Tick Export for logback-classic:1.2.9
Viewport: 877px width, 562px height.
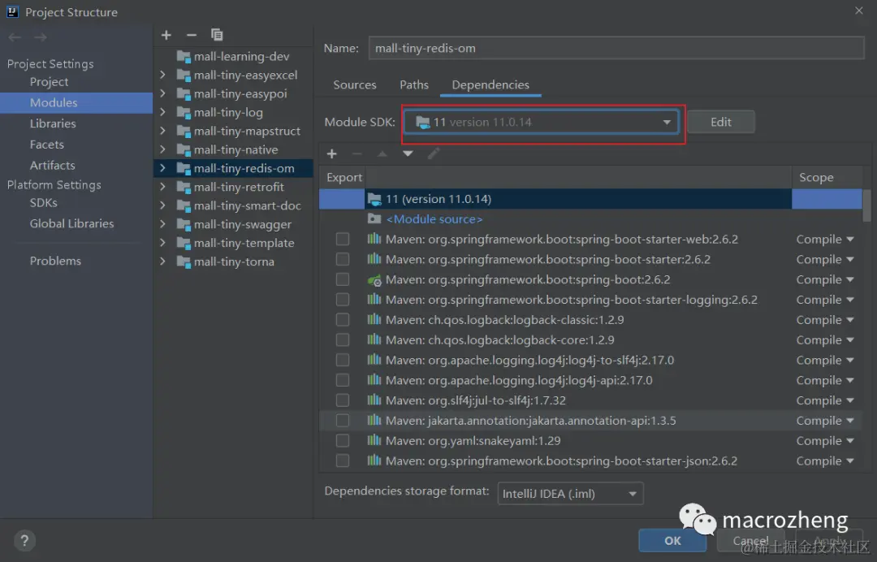pos(343,320)
